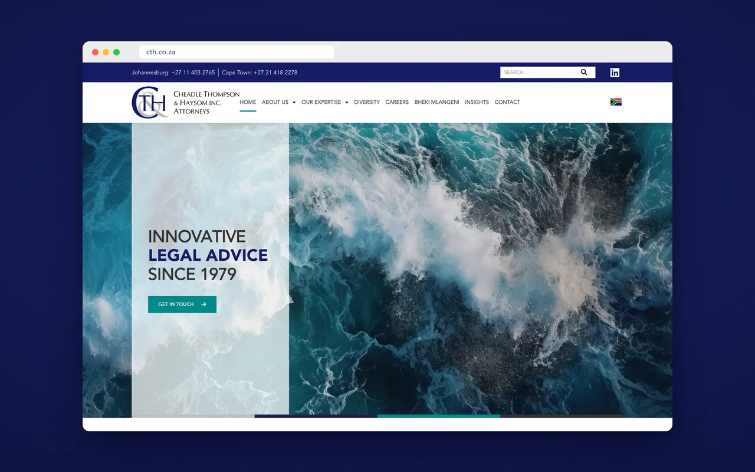The height and width of the screenshot is (472, 755).
Task: Click the South African flag icon
Action: [616, 102]
